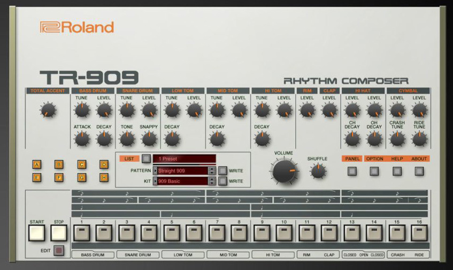
Task: Click the Mid Tom Level knob
Action: [239, 110]
